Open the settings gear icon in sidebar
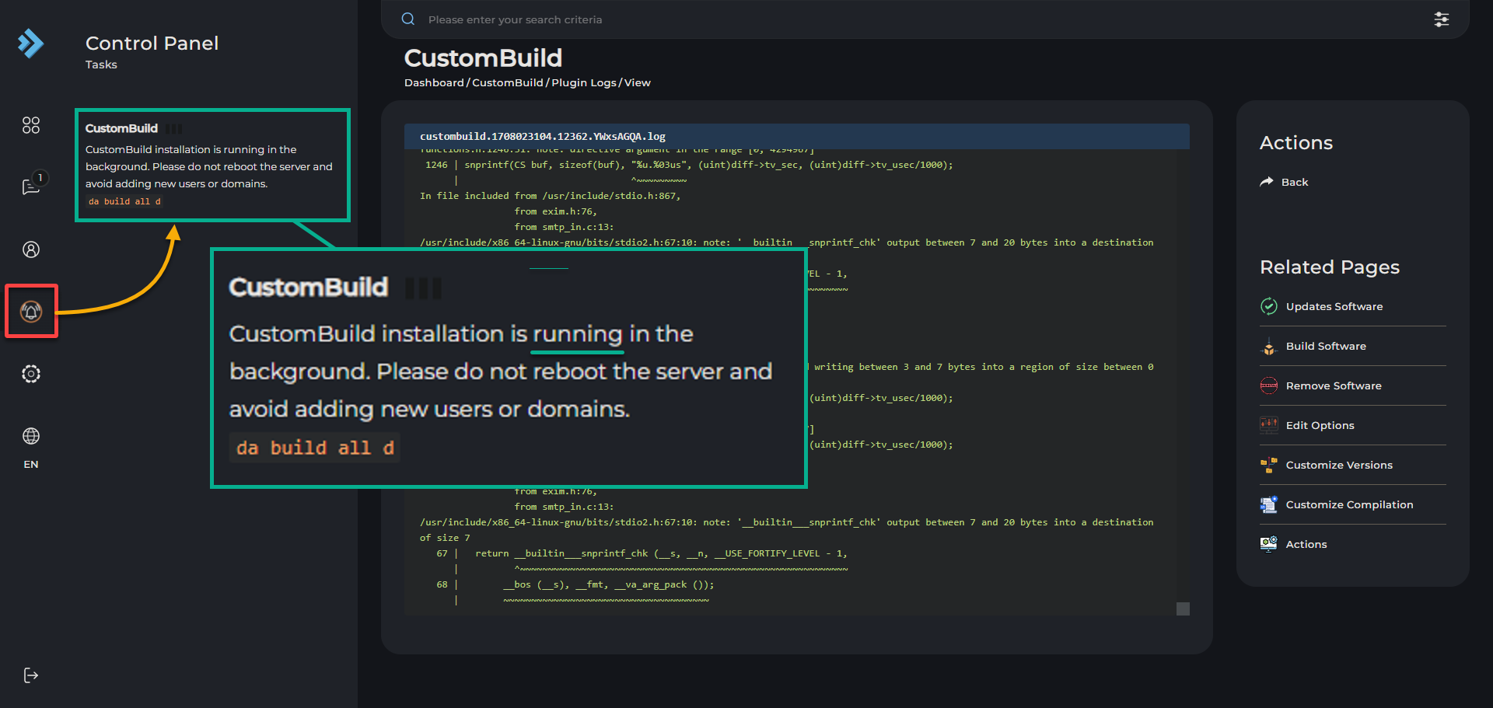 (31, 374)
